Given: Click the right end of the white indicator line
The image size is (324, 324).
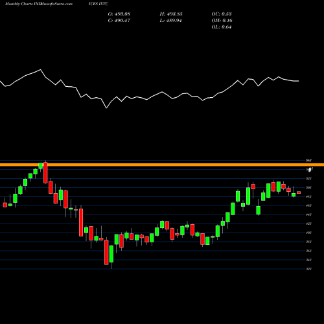Looking at the screenshot, I should point(299,81).
